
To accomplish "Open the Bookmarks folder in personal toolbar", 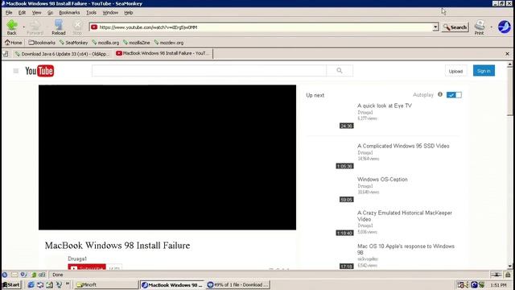I will click(x=42, y=43).
